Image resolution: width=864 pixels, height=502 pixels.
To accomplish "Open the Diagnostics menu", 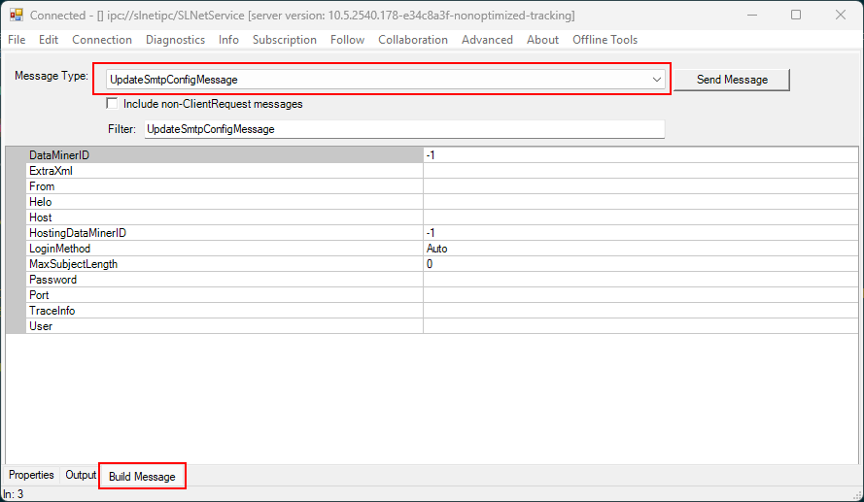I will point(175,40).
